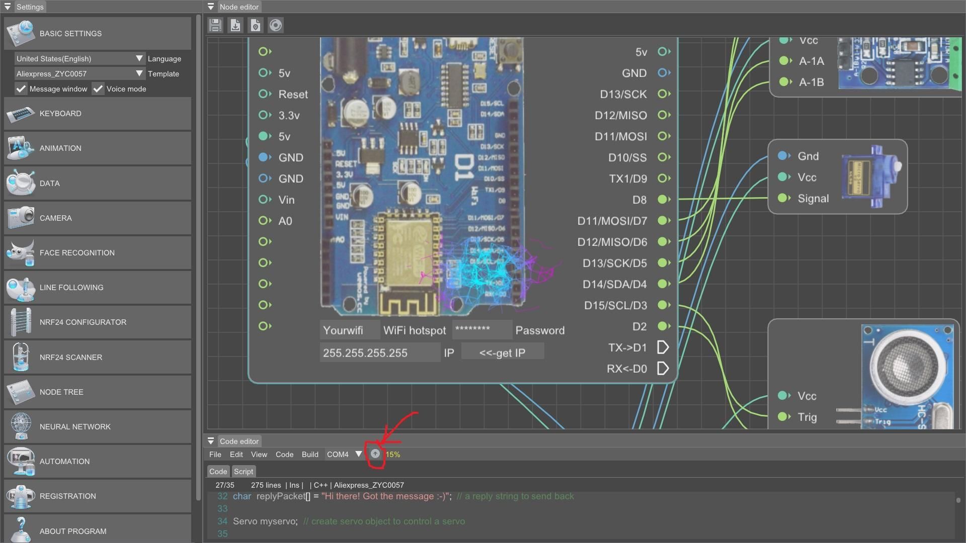Save the project using the floppy disk icon
Viewport: 966px width, 543px height.
tap(215, 25)
